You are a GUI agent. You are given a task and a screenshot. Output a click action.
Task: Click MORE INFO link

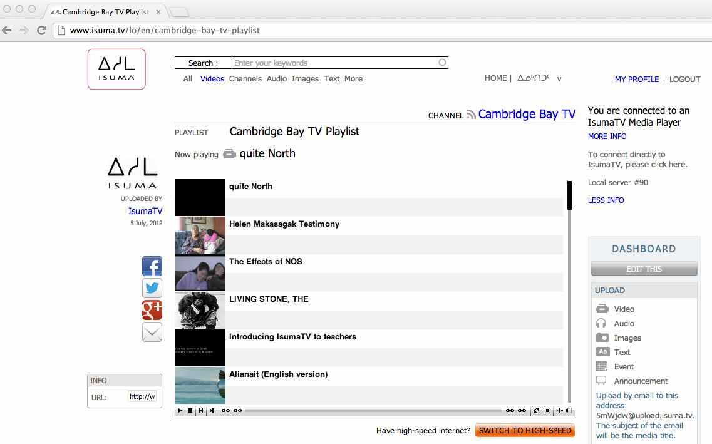click(607, 136)
